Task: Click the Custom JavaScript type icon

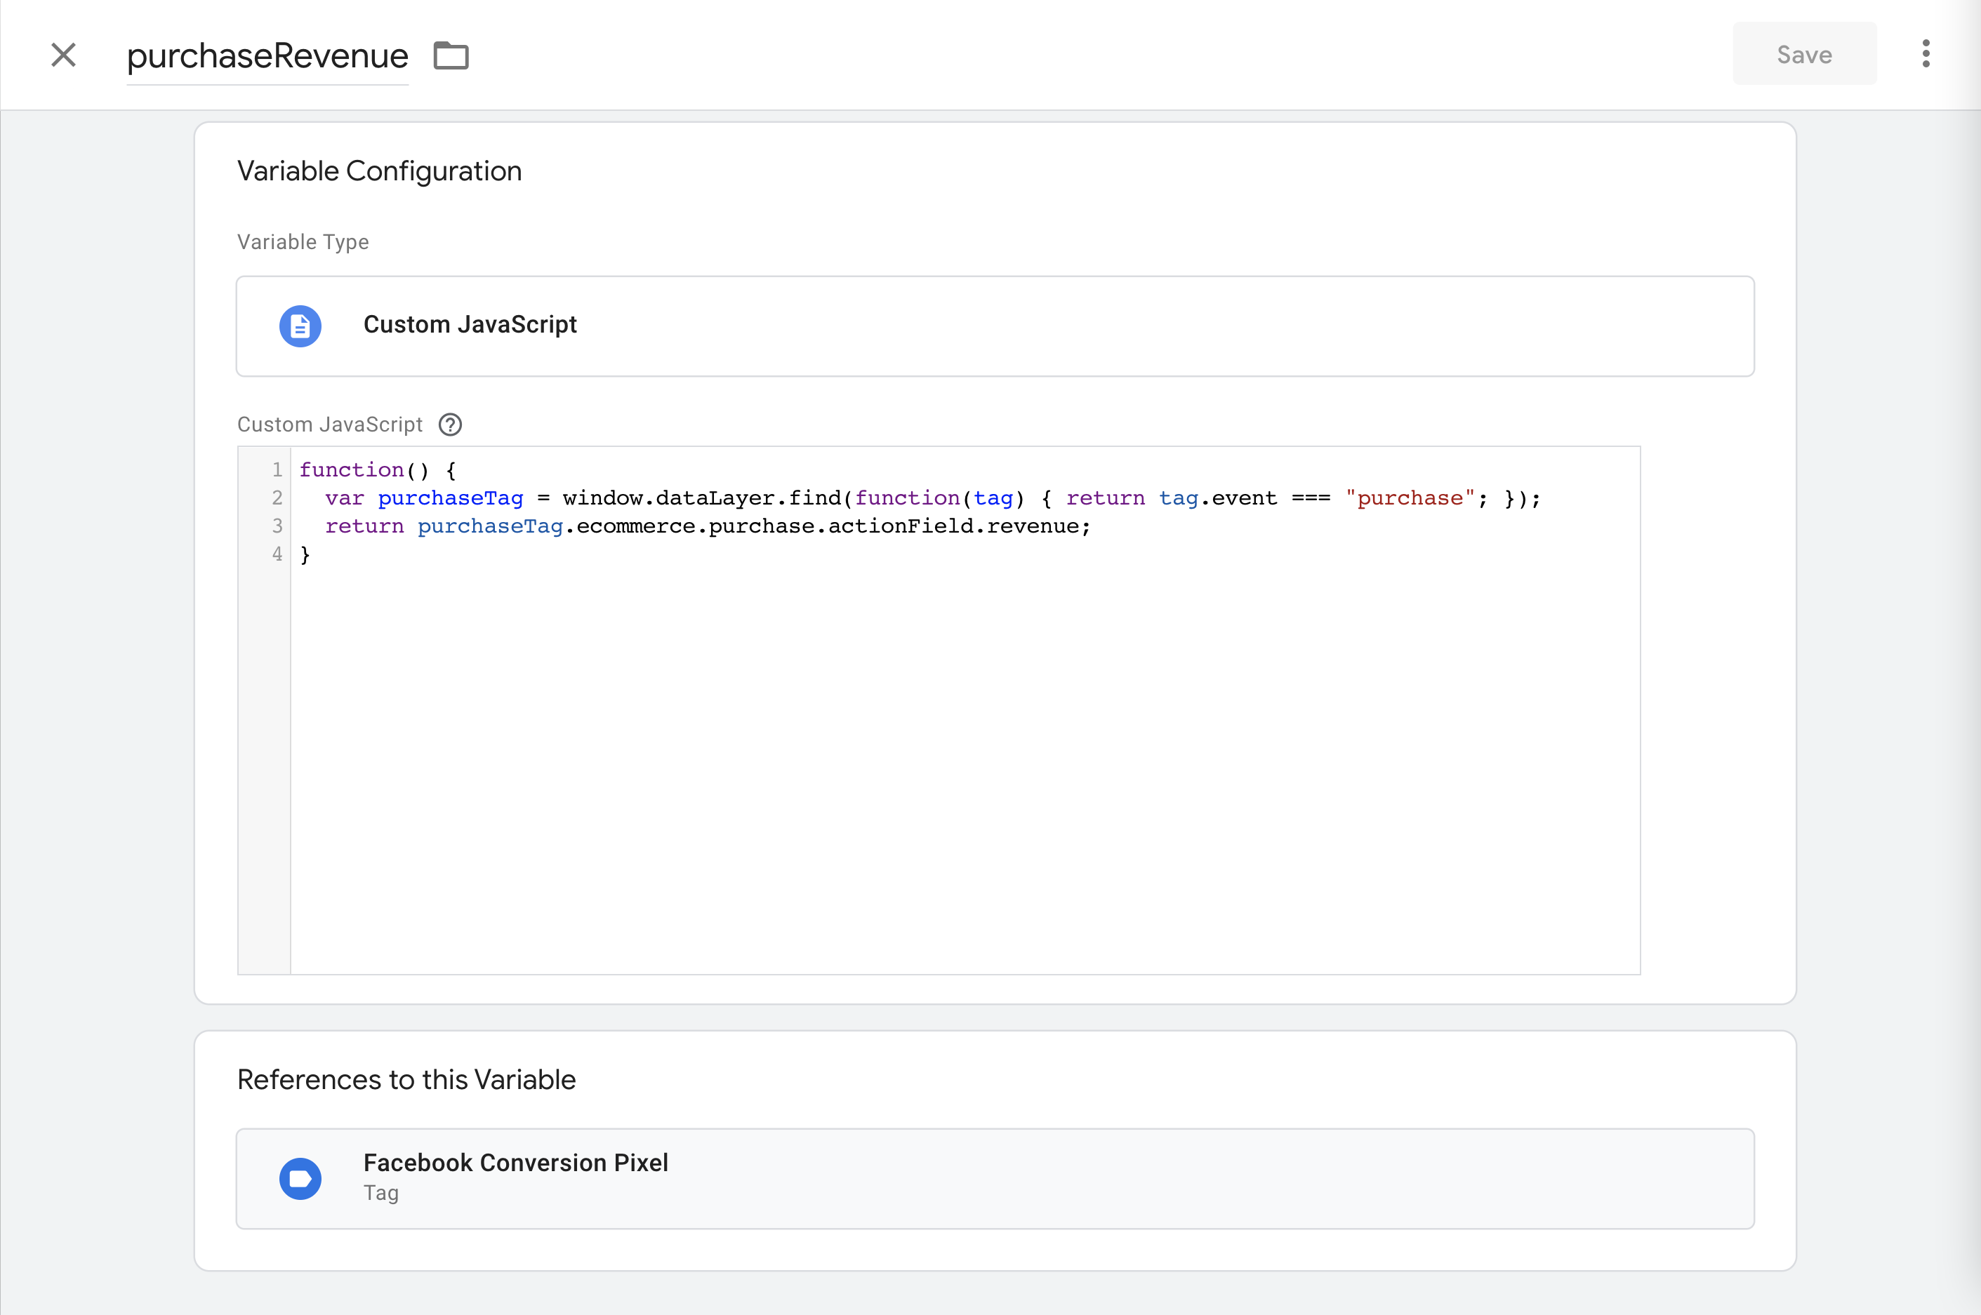Action: pyautogui.click(x=300, y=326)
